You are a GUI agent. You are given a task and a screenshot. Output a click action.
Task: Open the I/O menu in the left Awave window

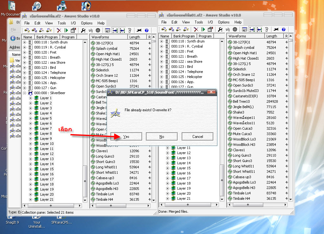73,23
